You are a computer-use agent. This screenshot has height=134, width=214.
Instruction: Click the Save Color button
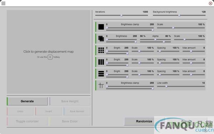coord(70,121)
